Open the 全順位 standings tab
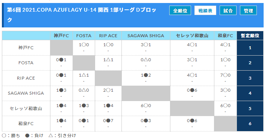Image resolution: width=267 pixels, height=139 pixels. (x=180, y=11)
